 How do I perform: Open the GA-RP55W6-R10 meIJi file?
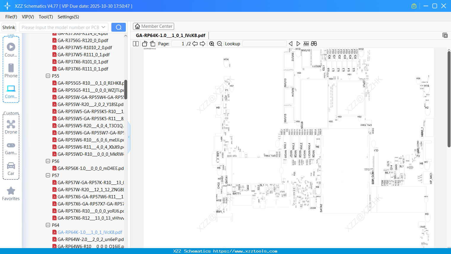[91, 140]
